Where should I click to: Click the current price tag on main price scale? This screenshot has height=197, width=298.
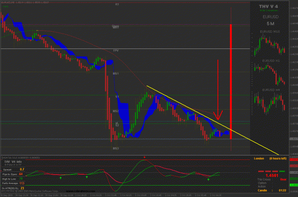[294, 139]
